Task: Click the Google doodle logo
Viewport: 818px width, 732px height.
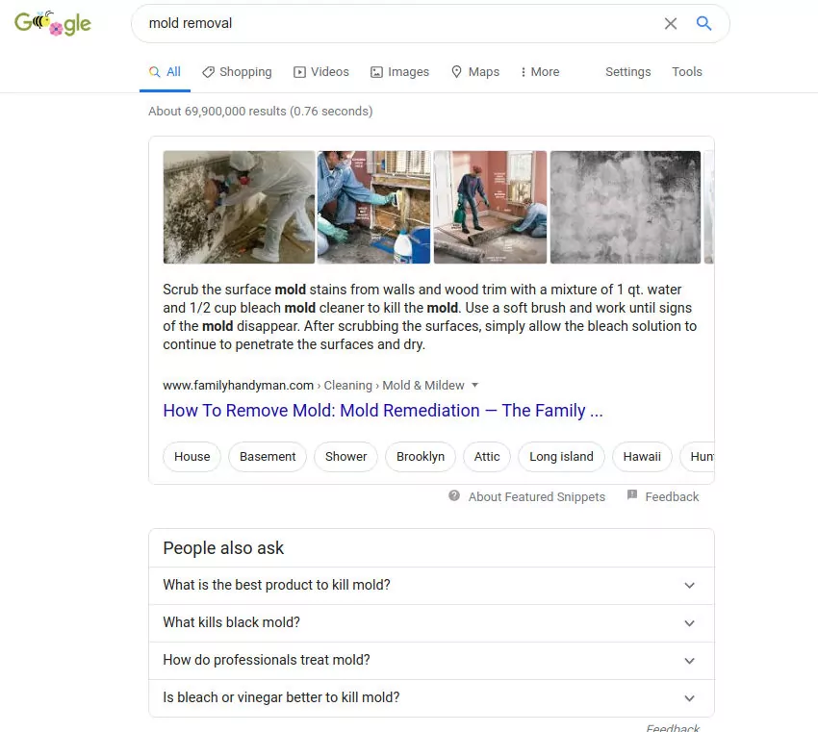Action: coord(53,23)
